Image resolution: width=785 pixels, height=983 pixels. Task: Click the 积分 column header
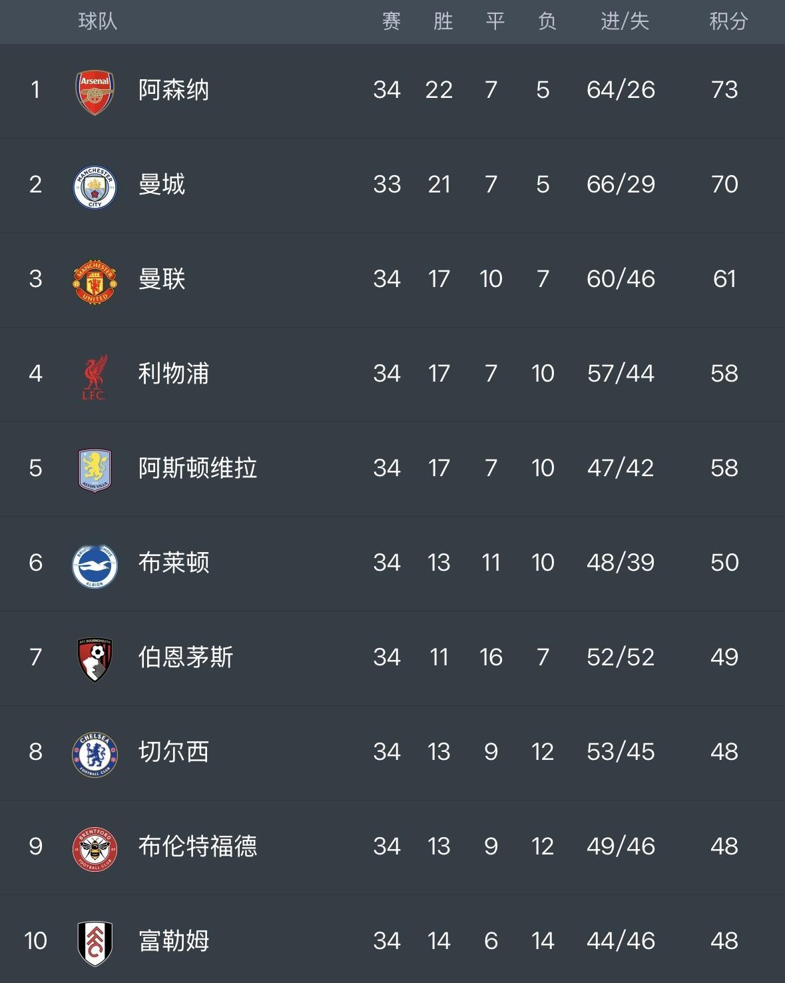pyautogui.click(x=728, y=21)
